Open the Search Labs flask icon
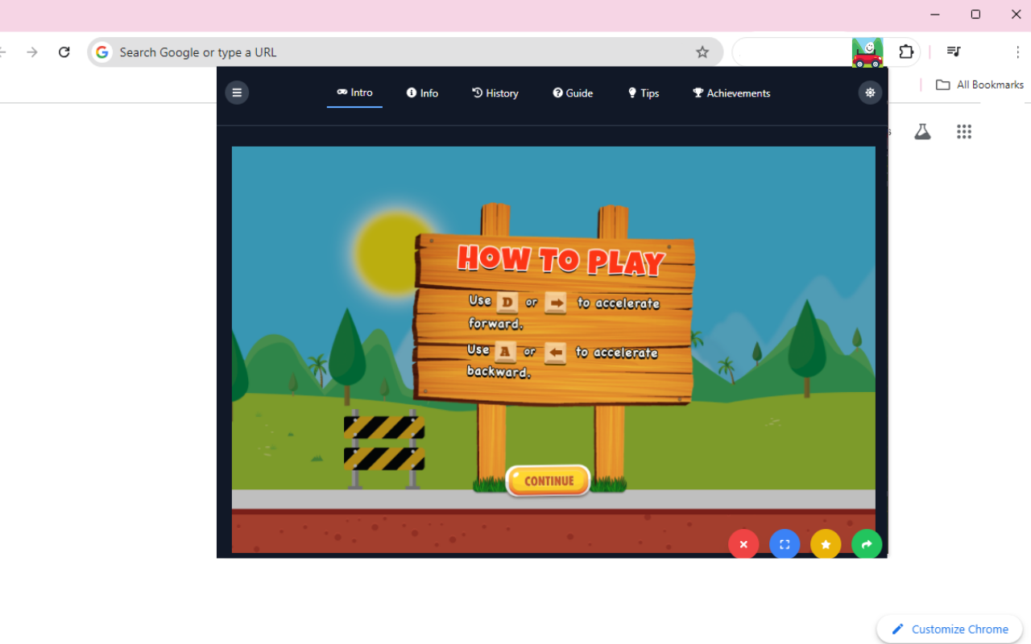Viewport: 1031px width, 644px height. coord(922,131)
